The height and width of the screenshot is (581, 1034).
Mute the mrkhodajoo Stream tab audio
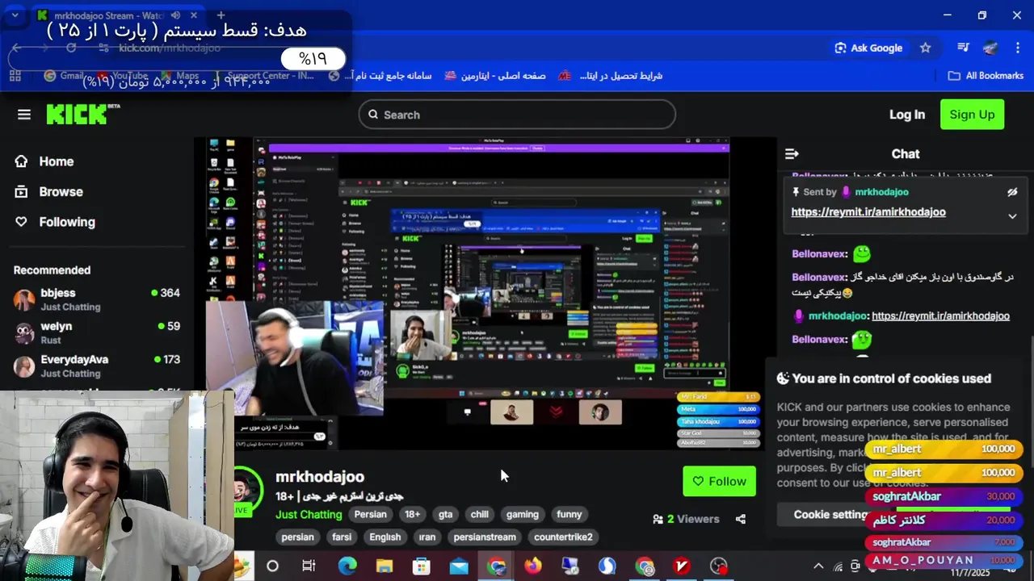tap(176, 15)
